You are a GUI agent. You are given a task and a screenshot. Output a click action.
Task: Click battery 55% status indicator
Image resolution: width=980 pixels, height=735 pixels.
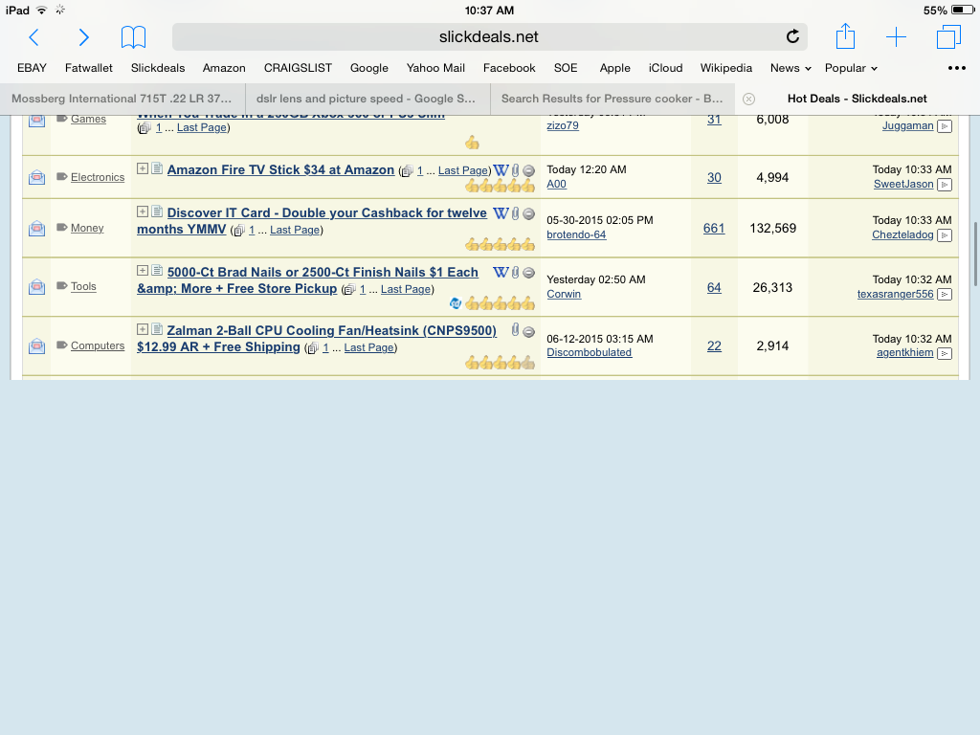pyautogui.click(x=948, y=10)
